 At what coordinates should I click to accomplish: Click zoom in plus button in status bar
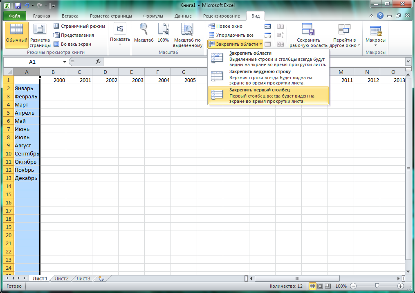click(x=401, y=286)
